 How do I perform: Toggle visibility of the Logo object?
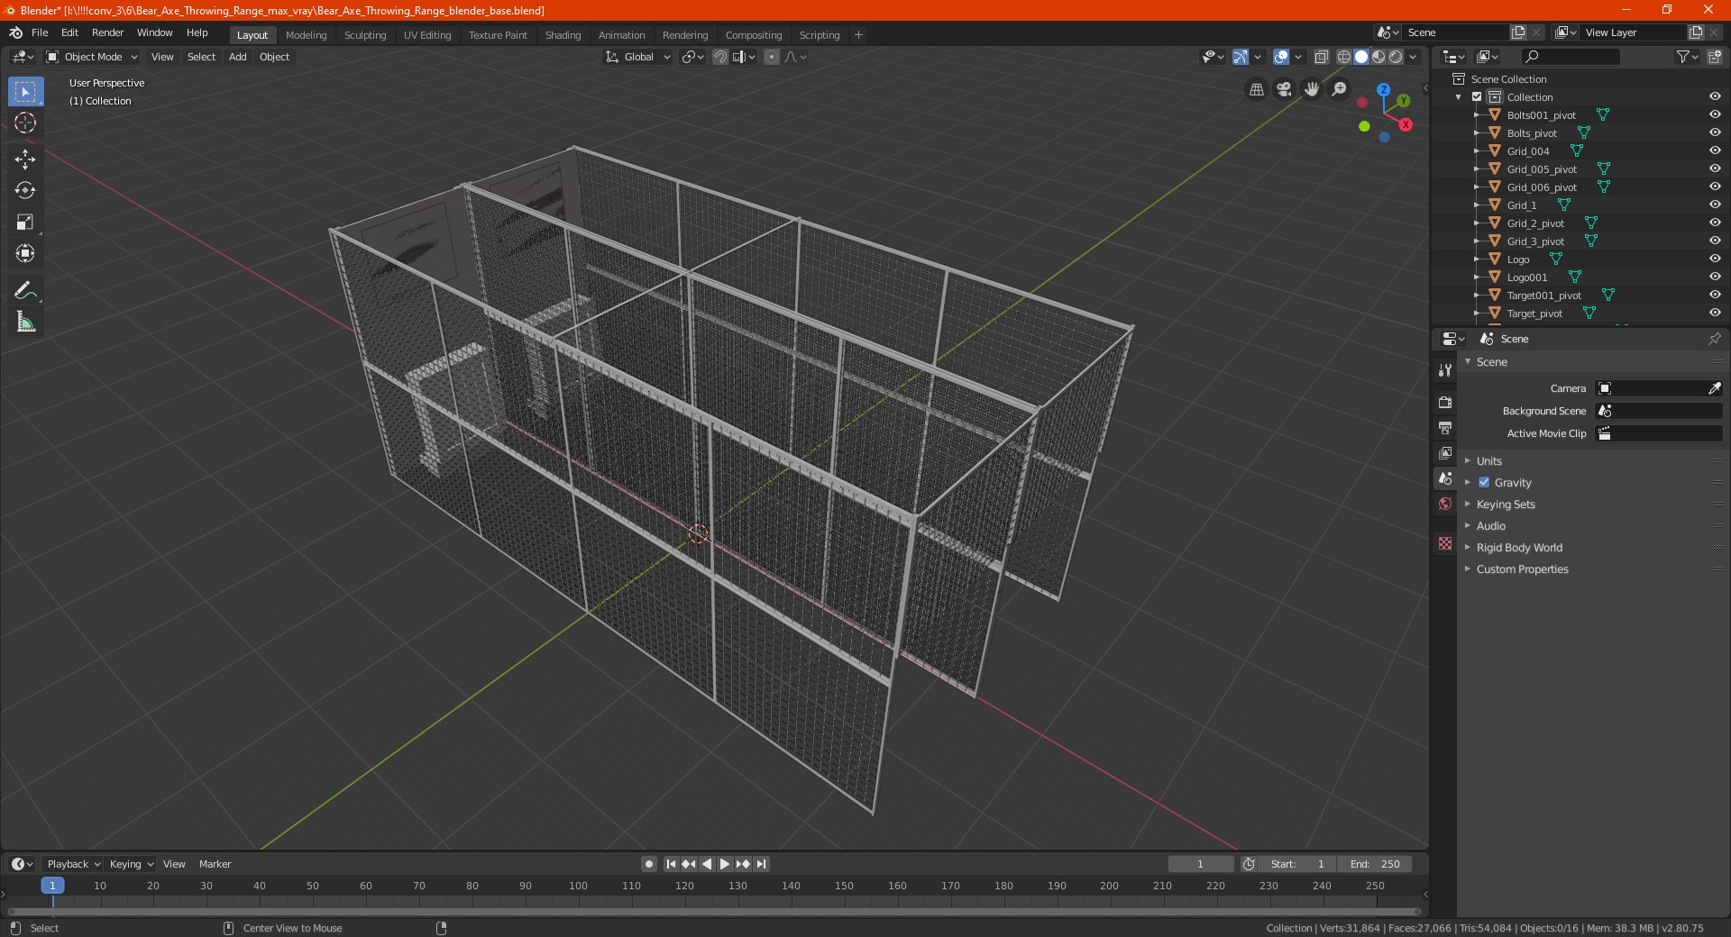pyautogui.click(x=1715, y=259)
